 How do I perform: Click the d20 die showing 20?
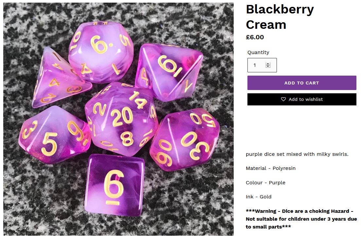[x=121, y=118]
